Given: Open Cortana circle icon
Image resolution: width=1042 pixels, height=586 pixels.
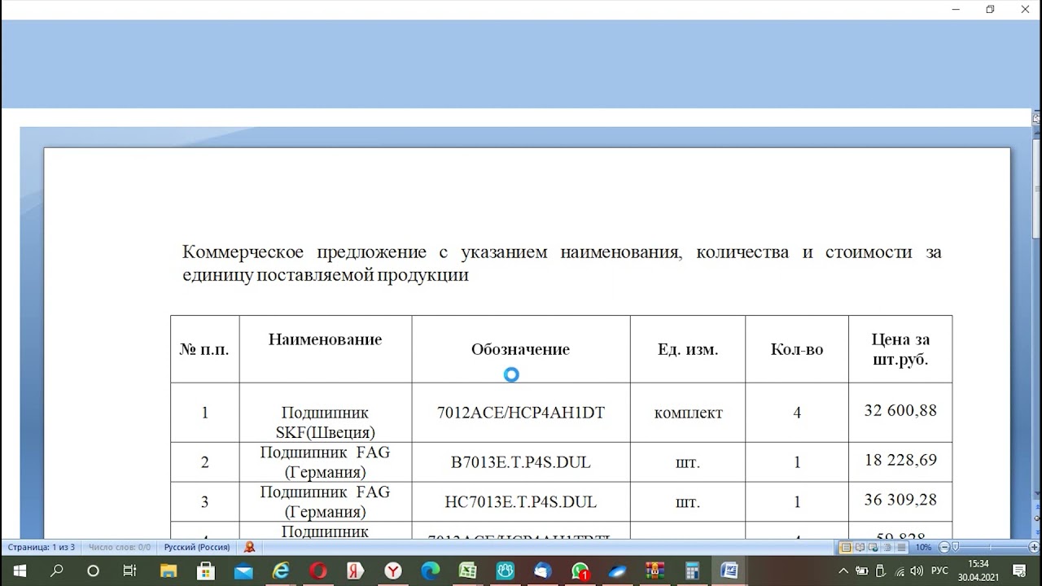Looking at the screenshot, I should (x=93, y=571).
